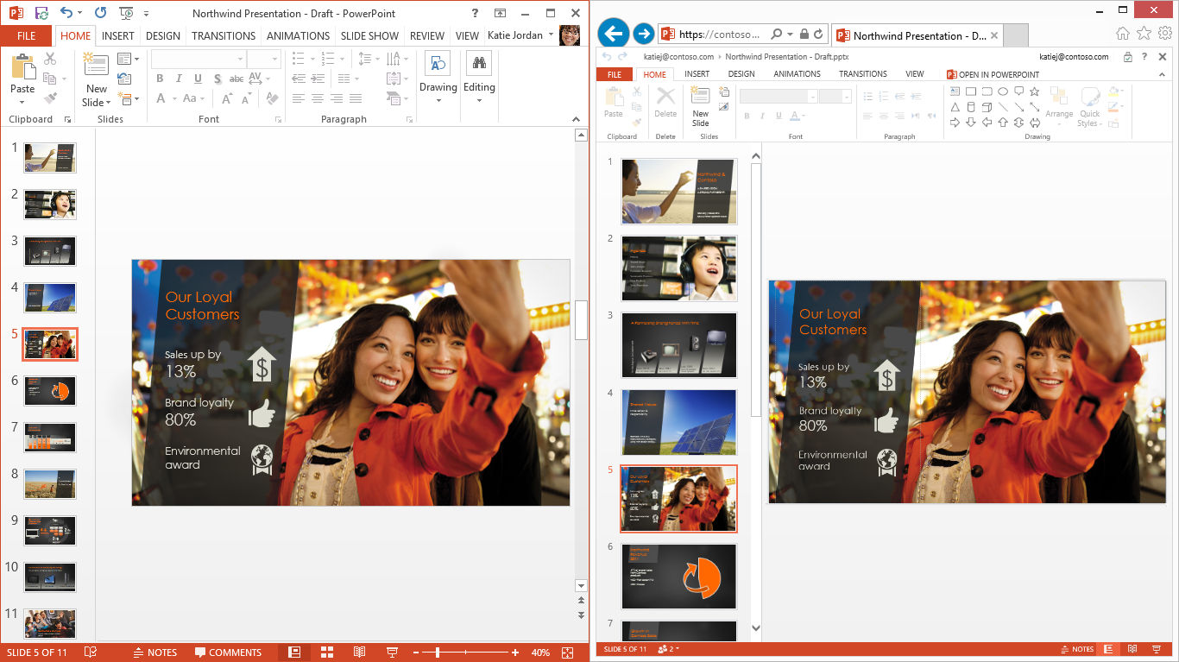
Task: Open the ANIMATIONS tab in PowerPoint Online
Action: (x=797, y=74)
